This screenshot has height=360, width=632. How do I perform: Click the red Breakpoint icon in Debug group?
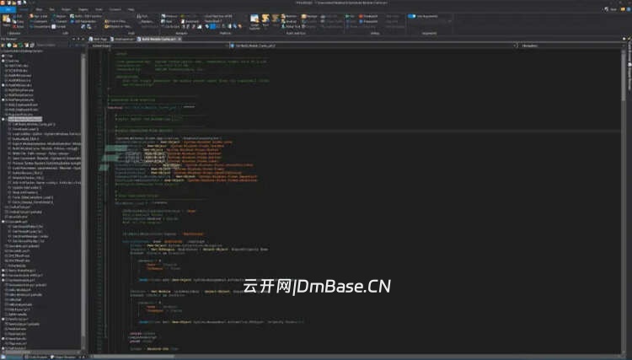pyautogui.click(x=361, y=16)
